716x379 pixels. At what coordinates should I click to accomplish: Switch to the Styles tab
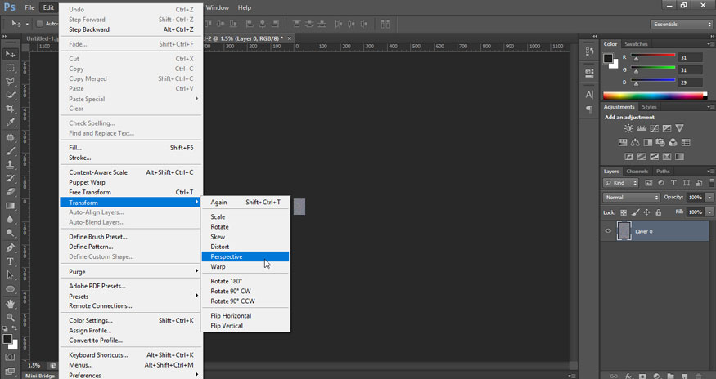click(649, 107)
